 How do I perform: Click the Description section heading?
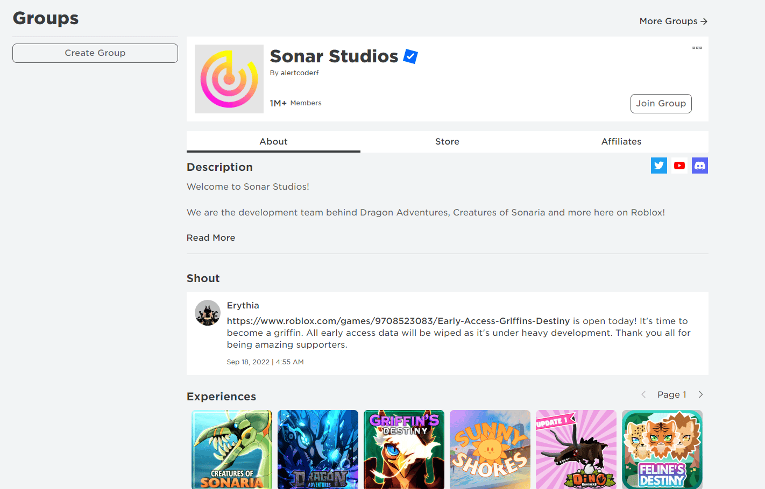pos(219,167)
